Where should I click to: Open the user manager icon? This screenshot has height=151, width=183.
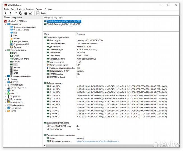[26, 13]
